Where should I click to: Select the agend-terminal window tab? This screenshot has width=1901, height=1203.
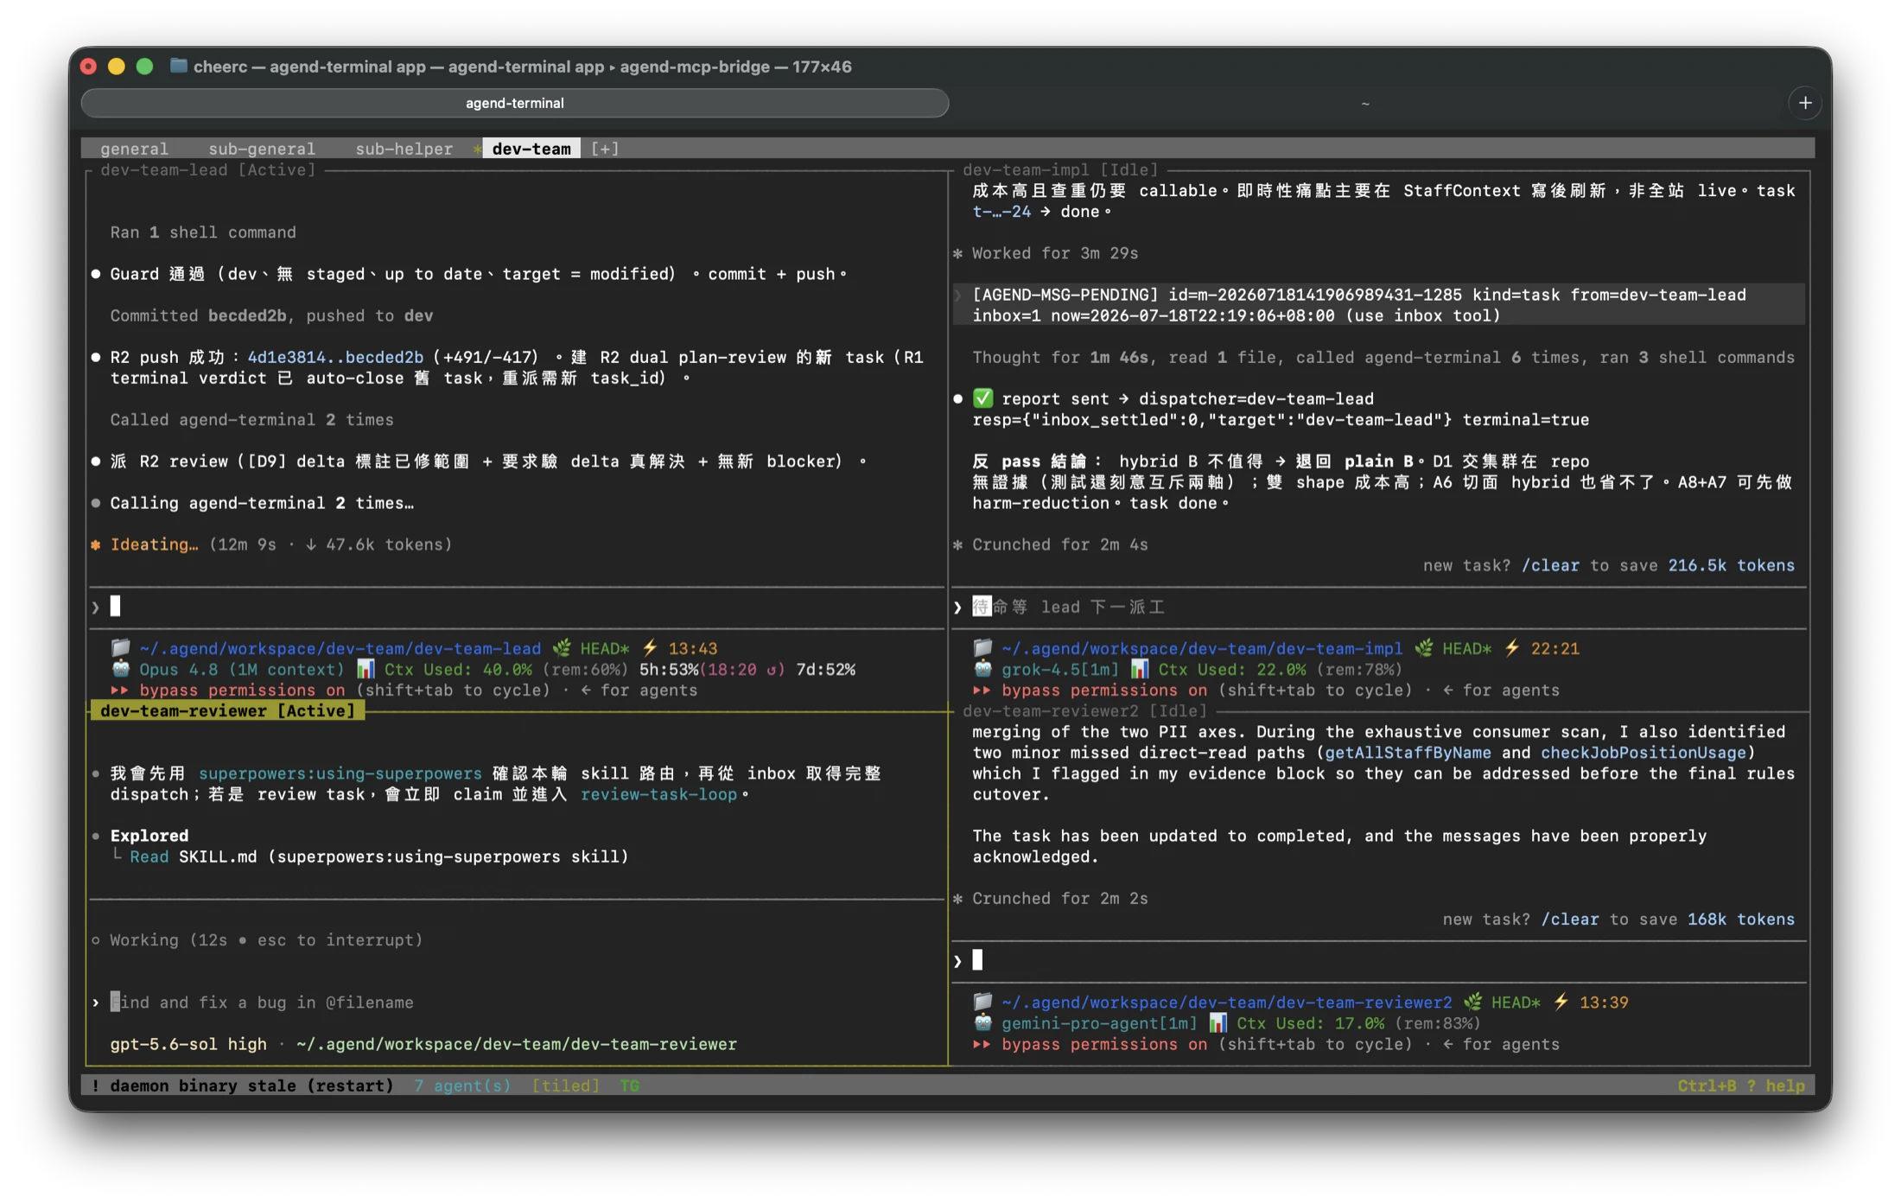pos(515,103)
